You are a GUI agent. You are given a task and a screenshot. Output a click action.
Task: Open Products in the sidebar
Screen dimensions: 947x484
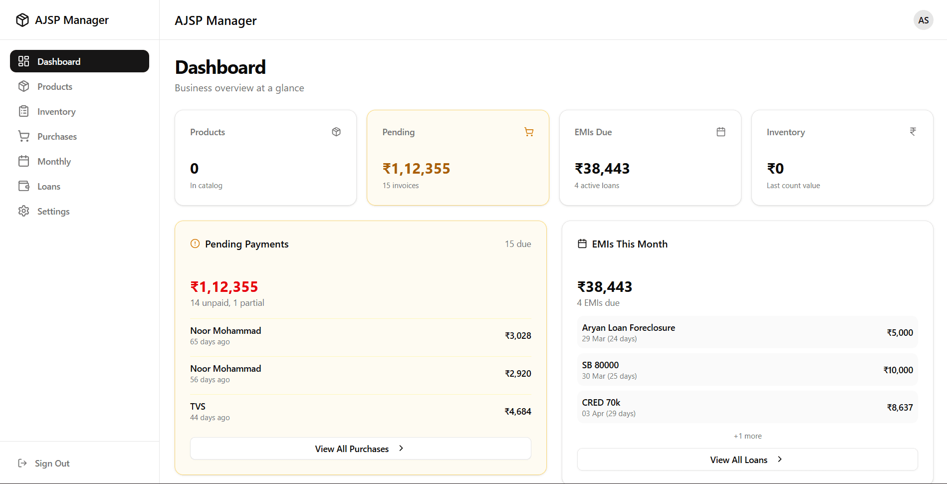(x=55, y=87)
